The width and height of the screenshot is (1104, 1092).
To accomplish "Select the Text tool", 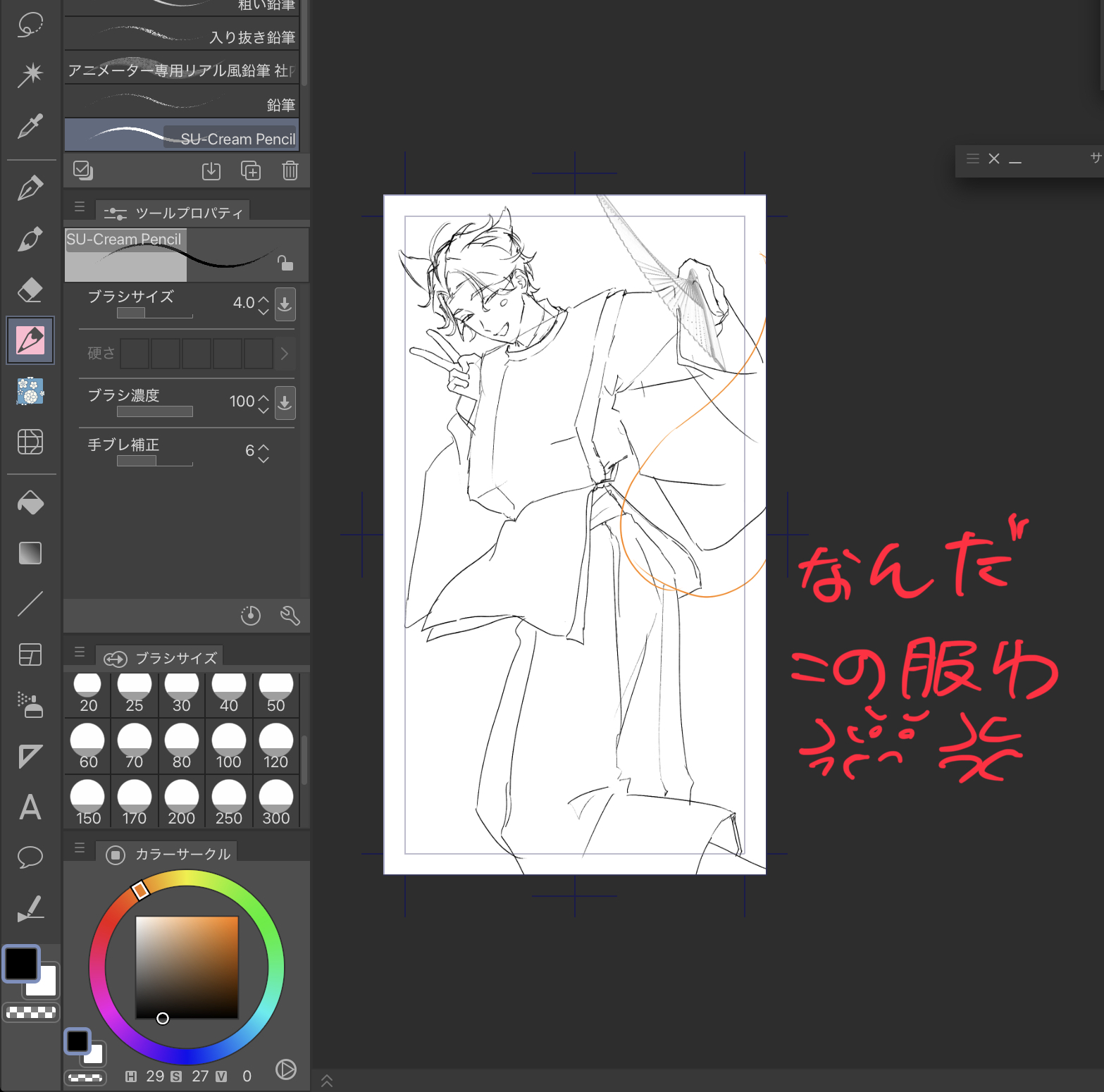I will [x=30, y=807].
